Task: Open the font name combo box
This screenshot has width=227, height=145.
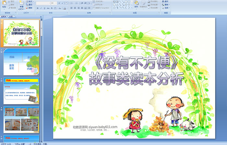Action: 43,3
